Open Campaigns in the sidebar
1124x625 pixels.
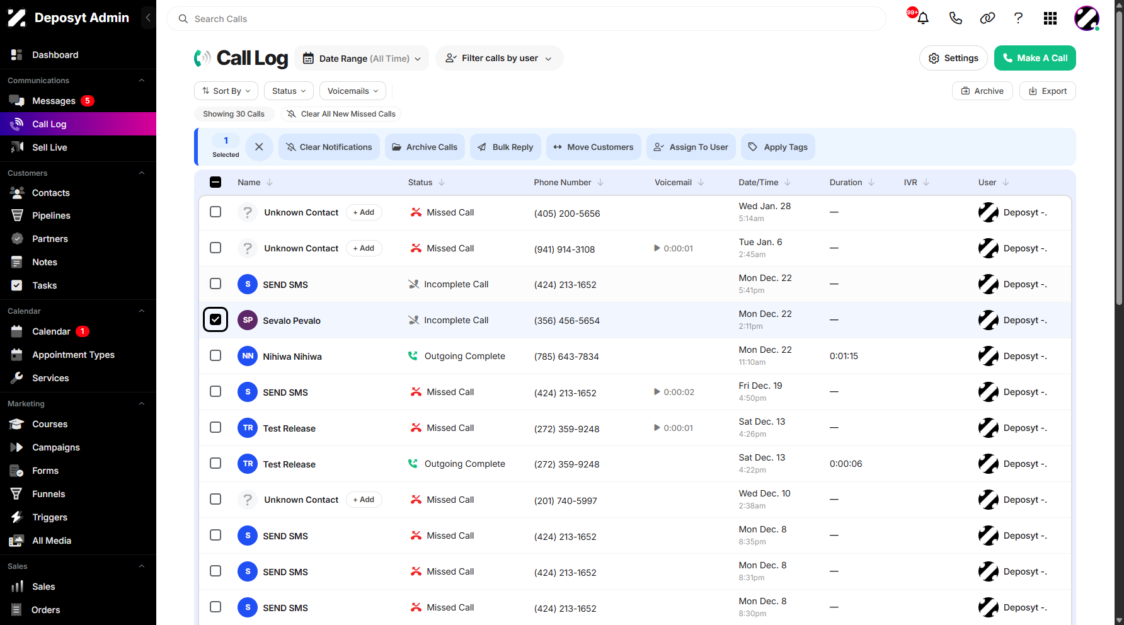55,447
